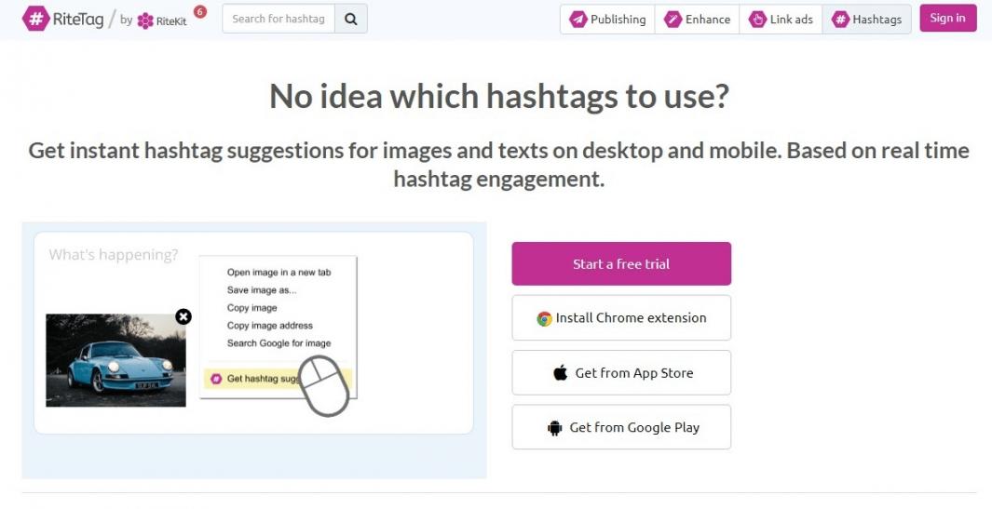Choose Get hashtag suggestions in context menu

tap(263, 379)
